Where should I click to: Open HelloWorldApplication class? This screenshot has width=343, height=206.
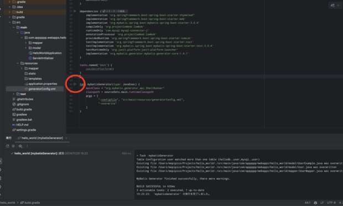pos(45,53)
